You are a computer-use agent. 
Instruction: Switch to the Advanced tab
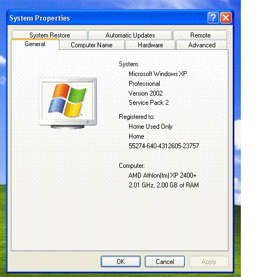(x=202, y=45)
